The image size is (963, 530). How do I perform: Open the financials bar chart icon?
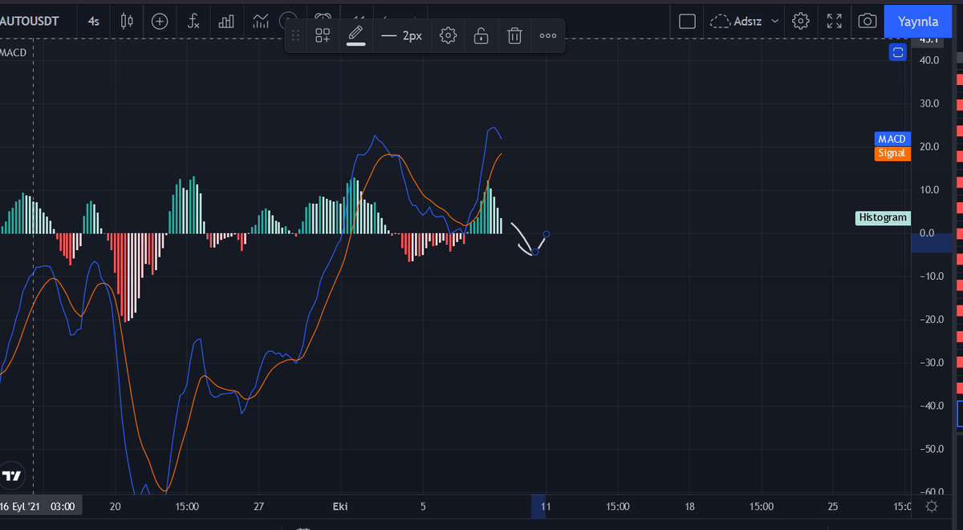[x=226, y=22]
